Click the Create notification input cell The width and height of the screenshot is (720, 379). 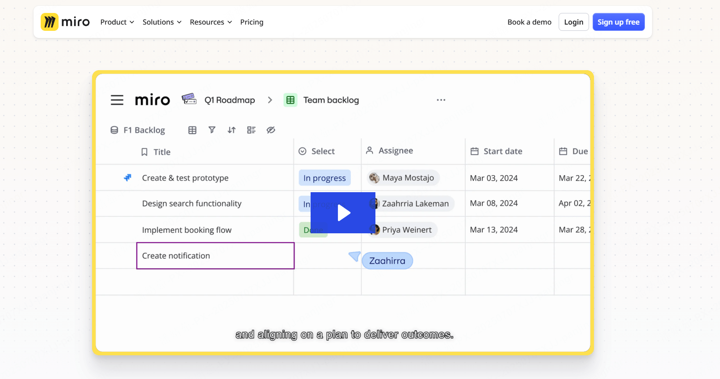(x=215, y=256)
